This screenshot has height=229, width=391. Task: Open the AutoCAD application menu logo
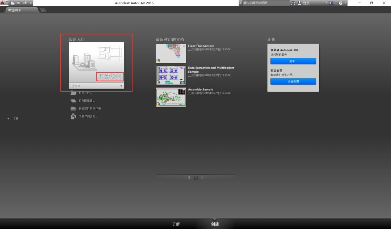click(2, 3)
